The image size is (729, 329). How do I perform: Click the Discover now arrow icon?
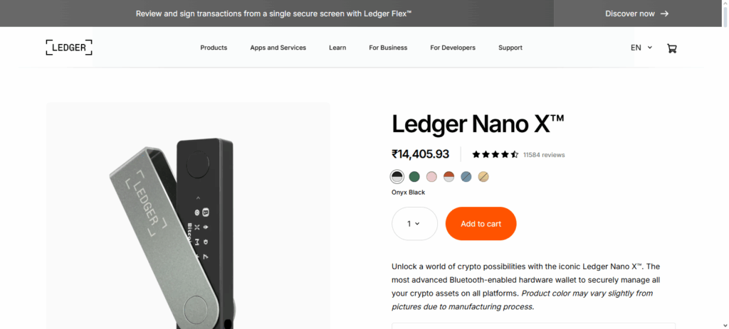click(664, 14)
